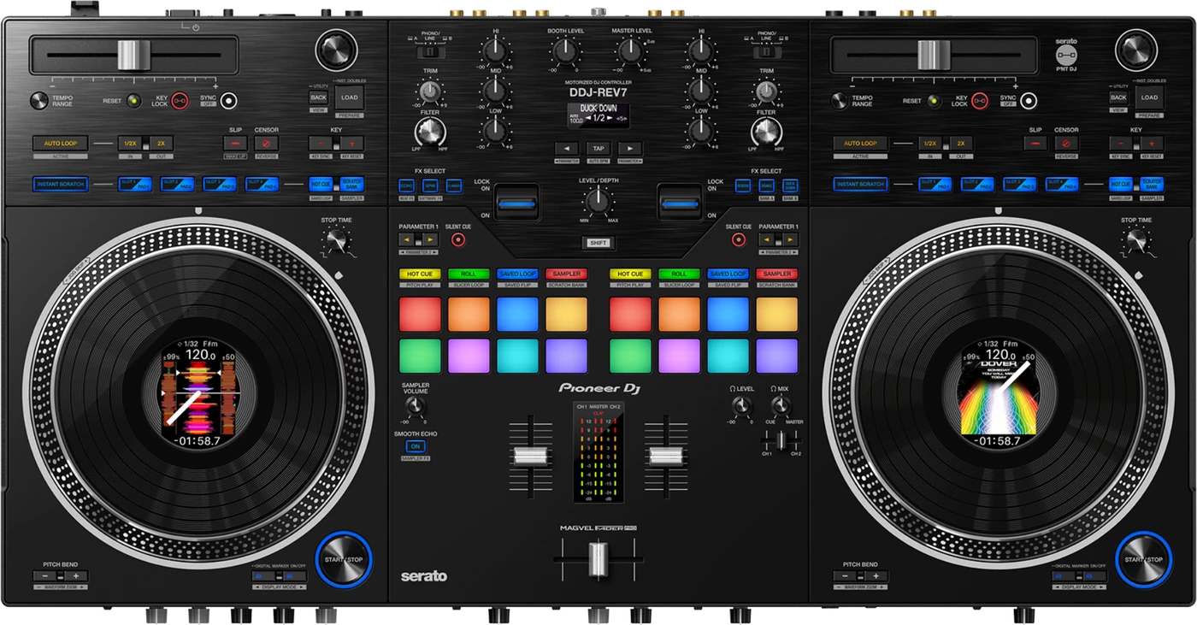
Task: Flip the left PHONO/LINE selector switch
Action: click(428, 52)
